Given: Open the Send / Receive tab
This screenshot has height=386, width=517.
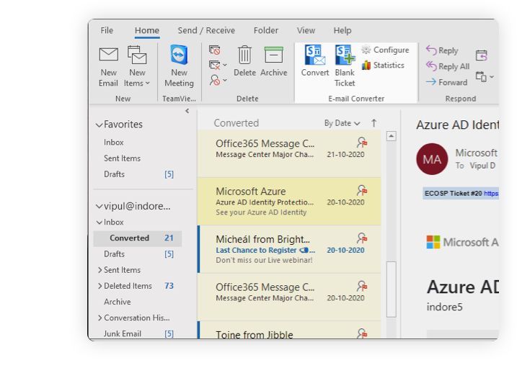Looking at the screenshot, I should pos(206,30).
